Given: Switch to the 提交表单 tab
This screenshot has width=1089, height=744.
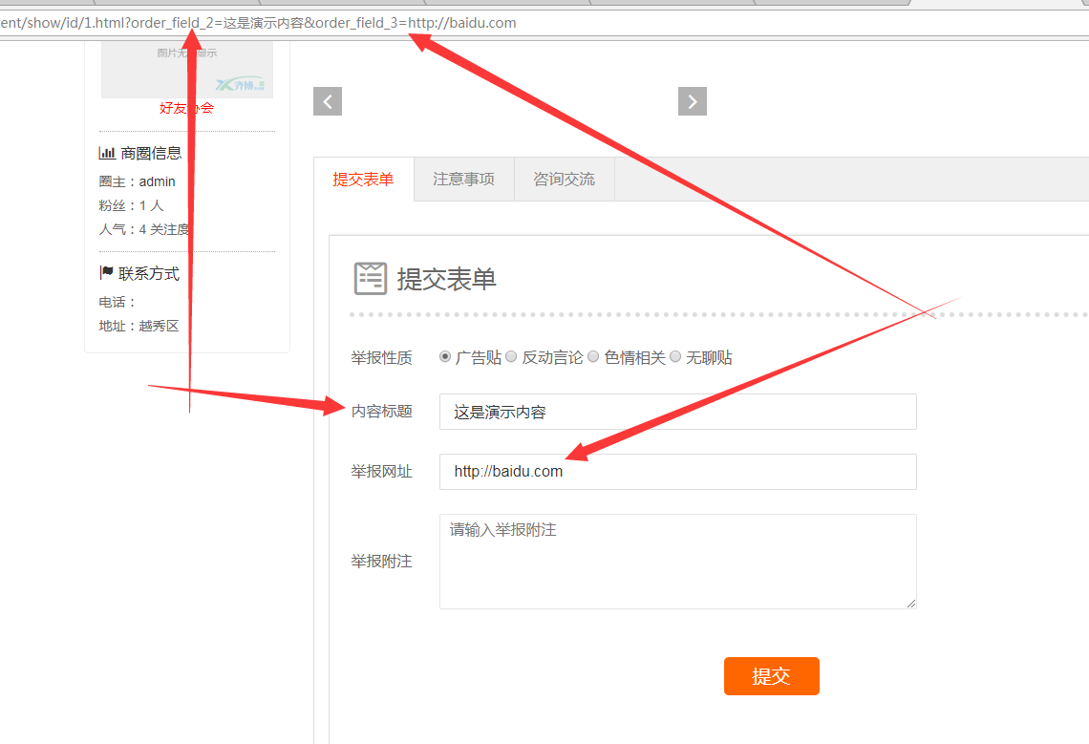Looking at the screenshot, I should pyautogui.click(x=363, y=180).
